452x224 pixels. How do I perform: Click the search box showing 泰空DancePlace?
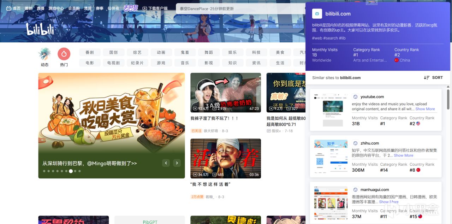click(x=240, y=8)
